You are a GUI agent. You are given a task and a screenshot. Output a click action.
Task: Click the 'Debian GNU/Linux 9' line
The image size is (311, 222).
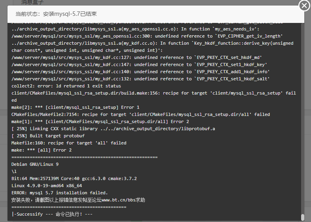[x=35, y=164]
